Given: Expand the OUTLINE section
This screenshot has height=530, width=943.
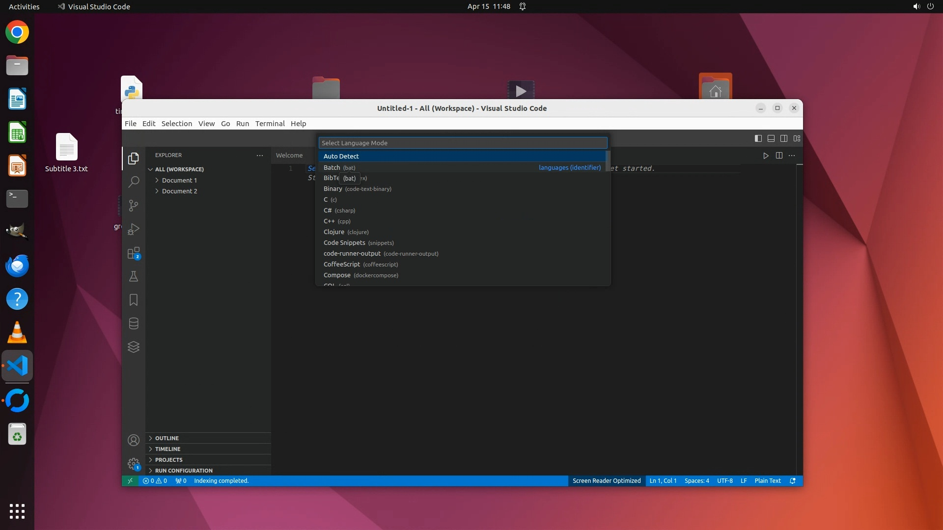Looking at the screenshot, I should 167,438.
